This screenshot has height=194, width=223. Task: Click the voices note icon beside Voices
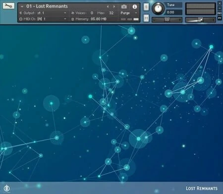[73, 13]
